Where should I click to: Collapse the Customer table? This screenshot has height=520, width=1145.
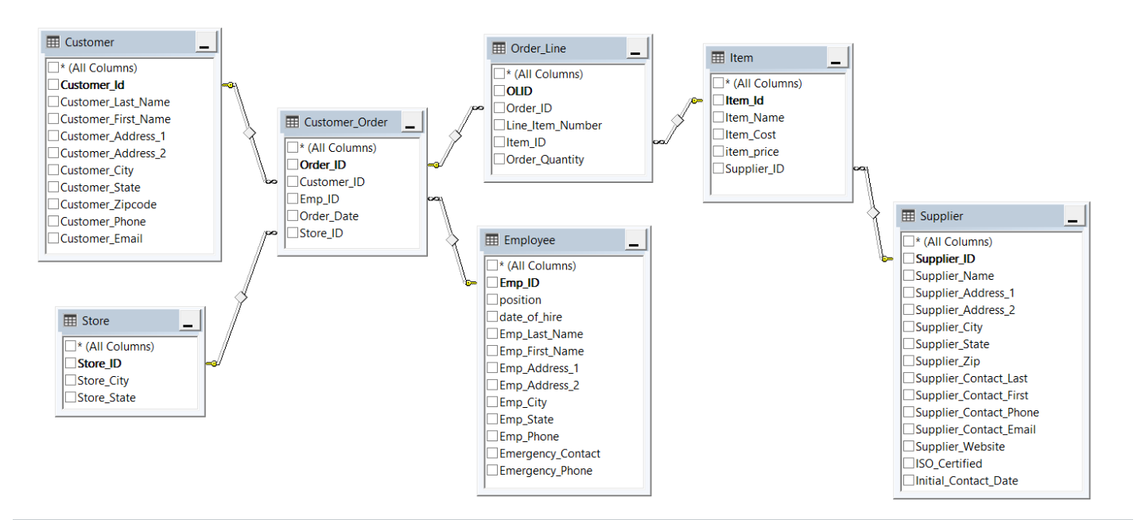point(206,41)
